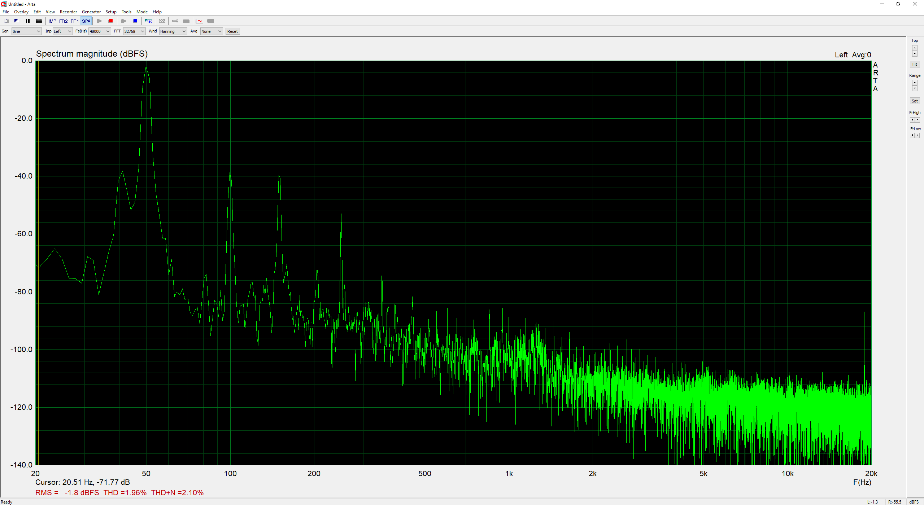Open the Avg averaging dropdown
This screenshot has height=505, width=924.
[212, 31]
